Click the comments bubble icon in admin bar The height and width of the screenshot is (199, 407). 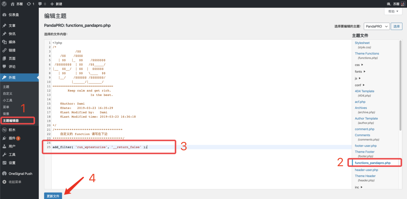coord(40,4)
